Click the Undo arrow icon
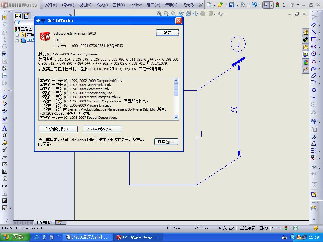 tap(255, 4)
